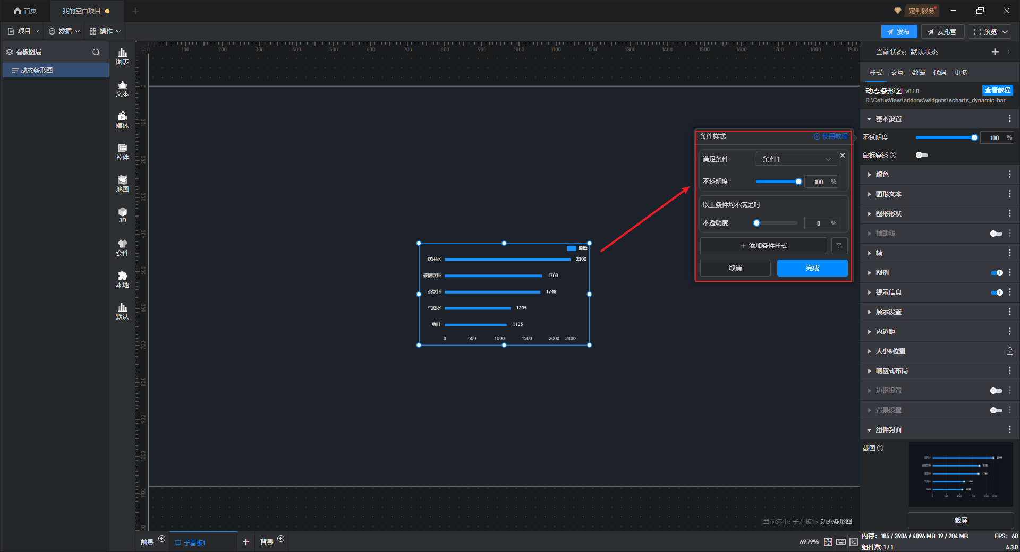Switch to the 交互 tab
This screenshot has height=552, width=1020.
(x=897, y=73)
